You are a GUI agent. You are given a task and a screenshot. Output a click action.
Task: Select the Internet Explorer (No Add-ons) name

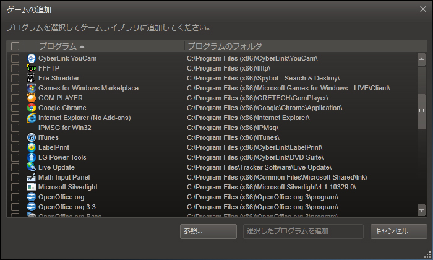pos(85,118)
